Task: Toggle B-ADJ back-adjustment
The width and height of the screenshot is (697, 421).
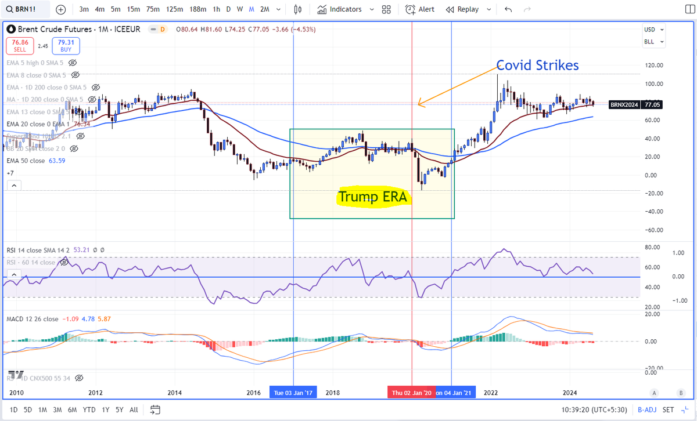Action: (646, 409)
